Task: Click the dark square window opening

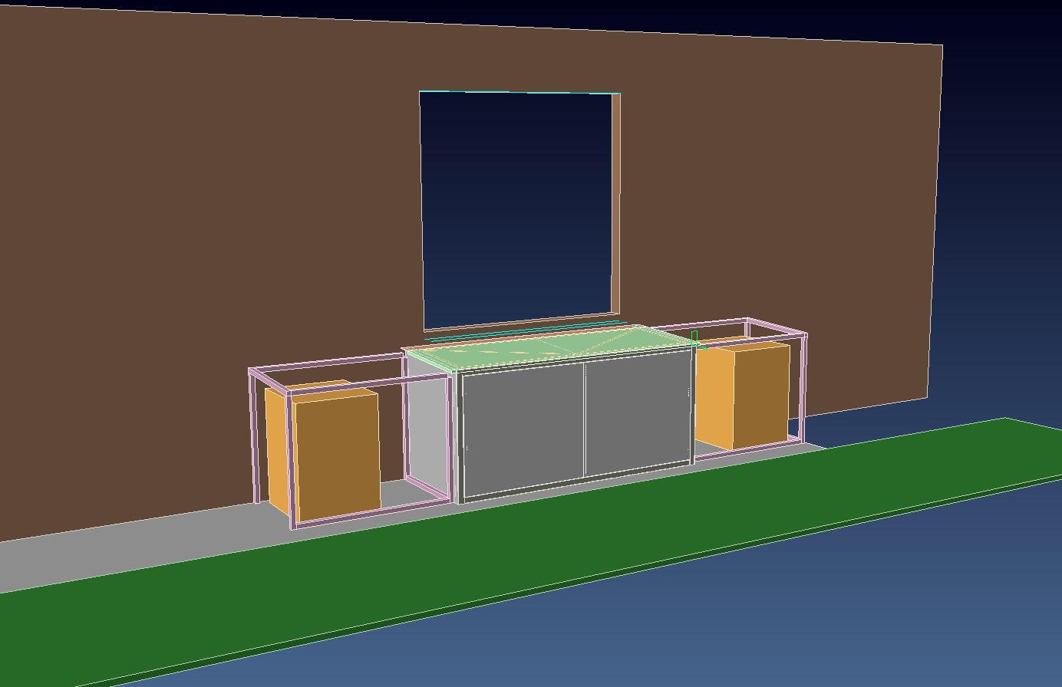Action: [x=518, y=207]
